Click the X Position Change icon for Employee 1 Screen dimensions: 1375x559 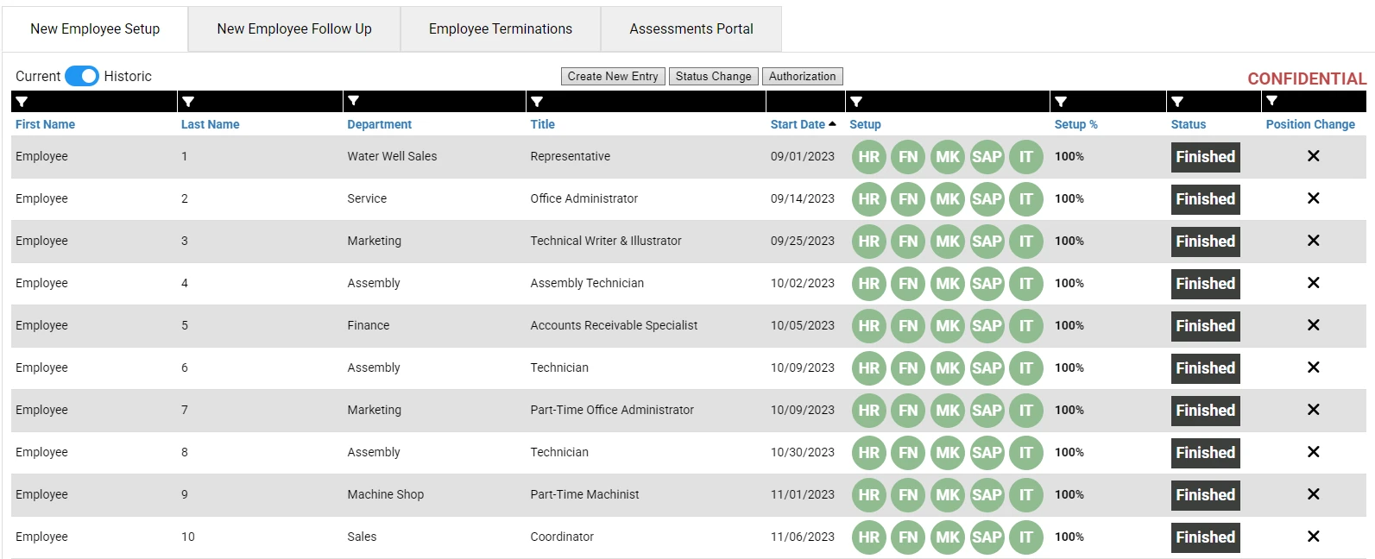(1313, 156)
